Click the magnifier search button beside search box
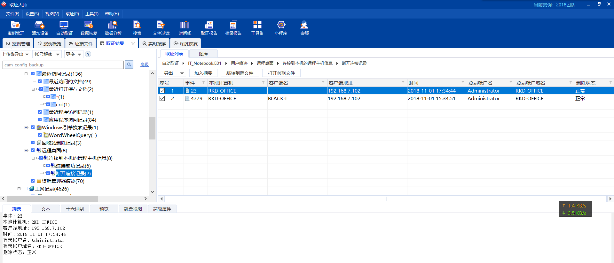This screenshot has height=263, width=614. 129,65
